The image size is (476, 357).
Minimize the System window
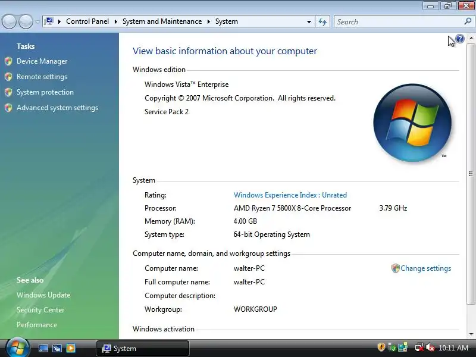430,6
